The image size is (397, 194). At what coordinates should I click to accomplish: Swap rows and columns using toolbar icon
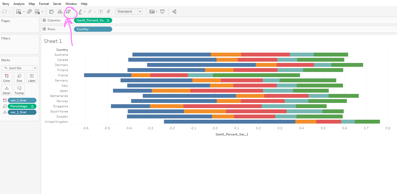(x=51, y=12)
